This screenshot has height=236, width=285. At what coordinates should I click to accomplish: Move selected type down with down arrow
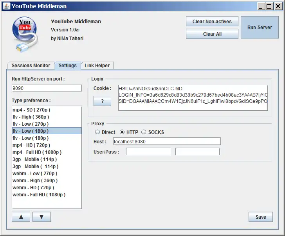click(41, 217)
